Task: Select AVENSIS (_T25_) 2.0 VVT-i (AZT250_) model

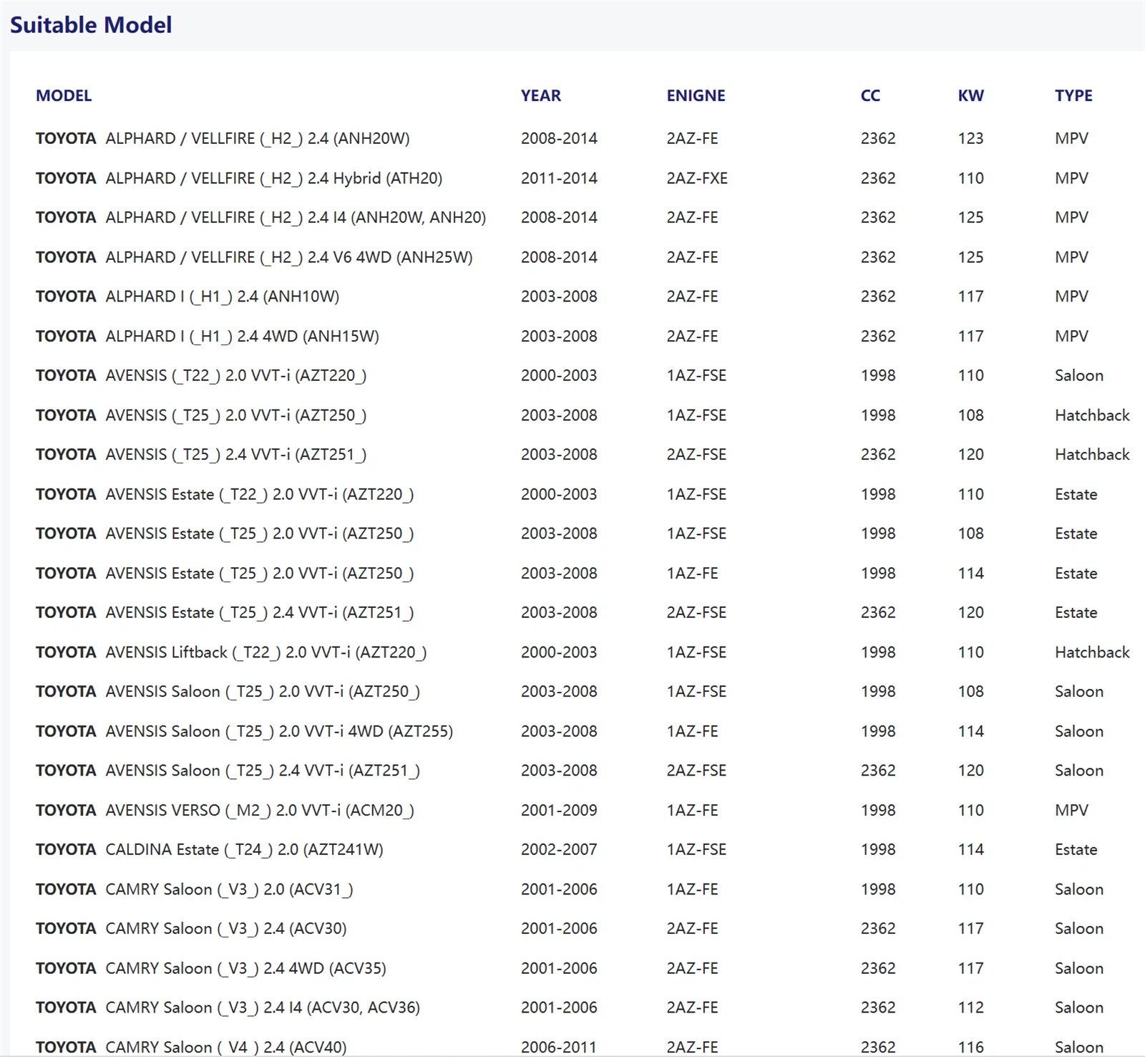Action: click(x=201, y=415)
